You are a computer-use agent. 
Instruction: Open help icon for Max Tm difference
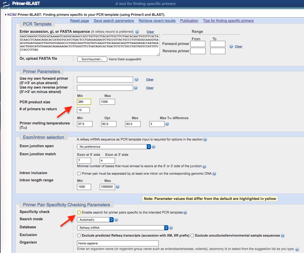tap(167, 124)
